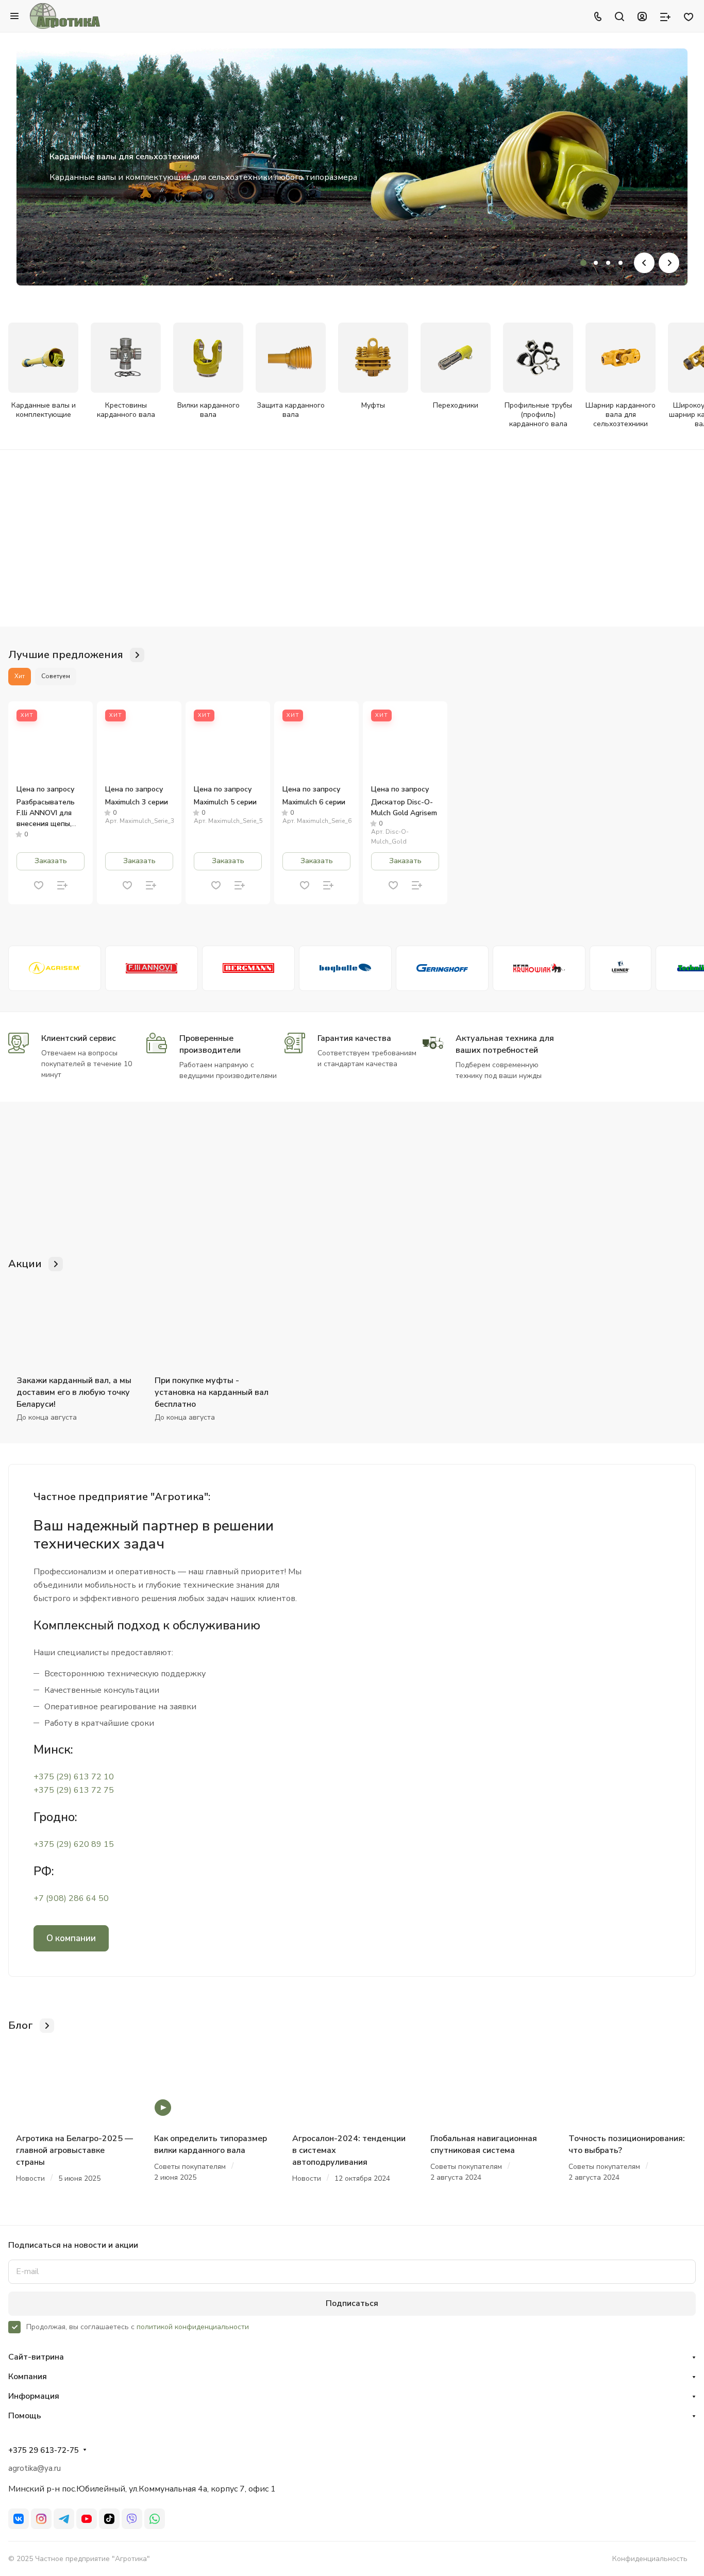The image size is (704, 2576).
Task: Open article Агросалон-2024: тенденции
Action: pyautogui.click(x=349, y=2150)
